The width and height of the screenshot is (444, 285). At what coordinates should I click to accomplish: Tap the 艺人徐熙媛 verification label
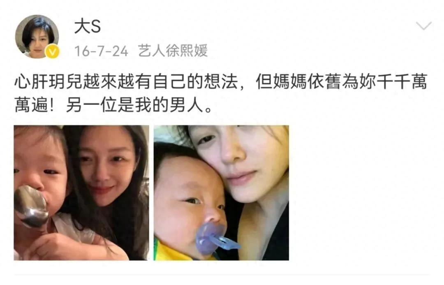pyautogui.click(x=173, y=51)
